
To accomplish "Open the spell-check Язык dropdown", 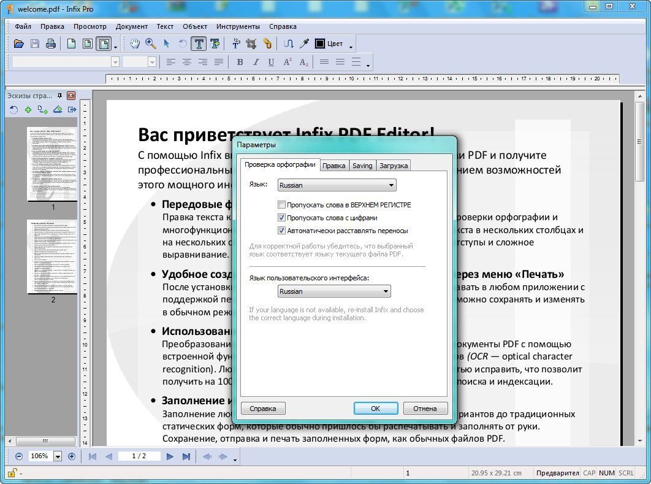I will click(x=337, y=185).
